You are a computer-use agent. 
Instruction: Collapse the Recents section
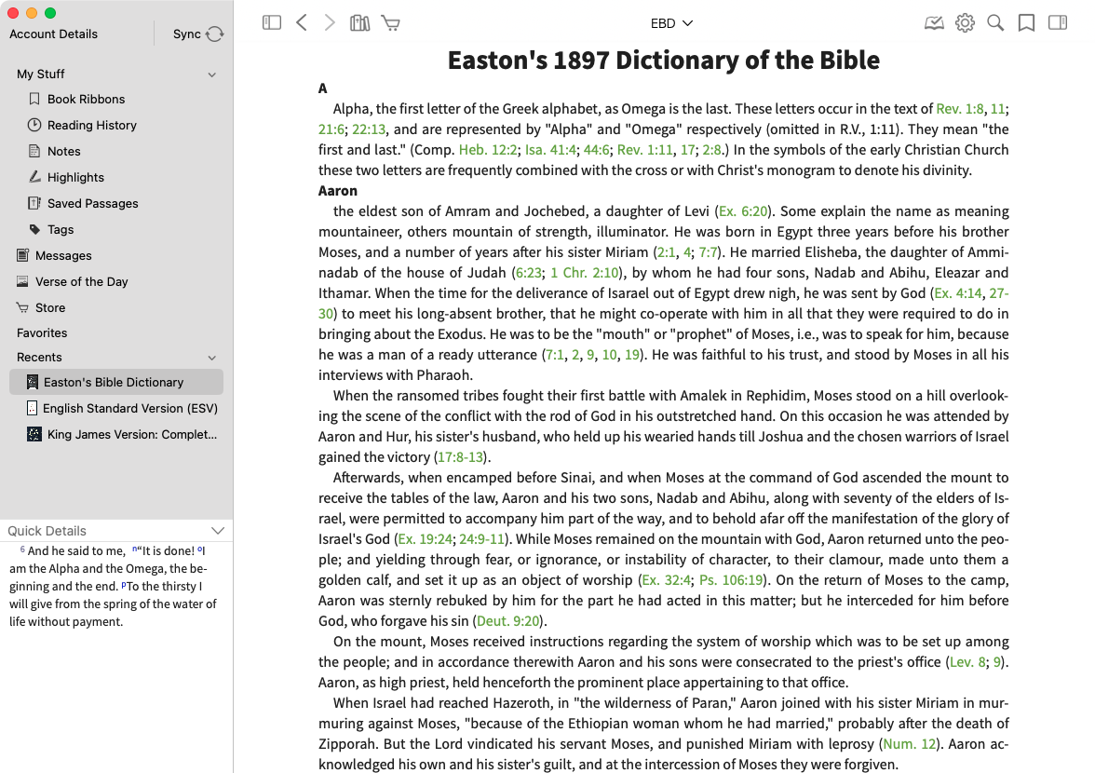point(212,358)
